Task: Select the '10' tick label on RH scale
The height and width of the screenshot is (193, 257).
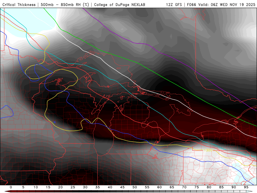Action: click(x=36, y=187)
